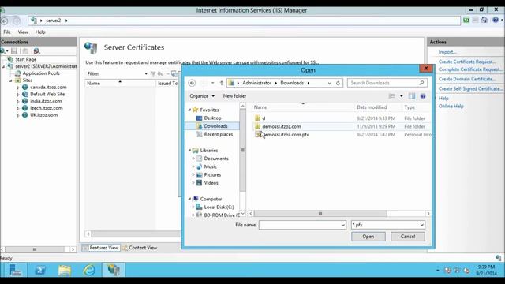Click the save icon in Connections toolbar
Viewport: 505px width, 284px height.
coord(14,50)
